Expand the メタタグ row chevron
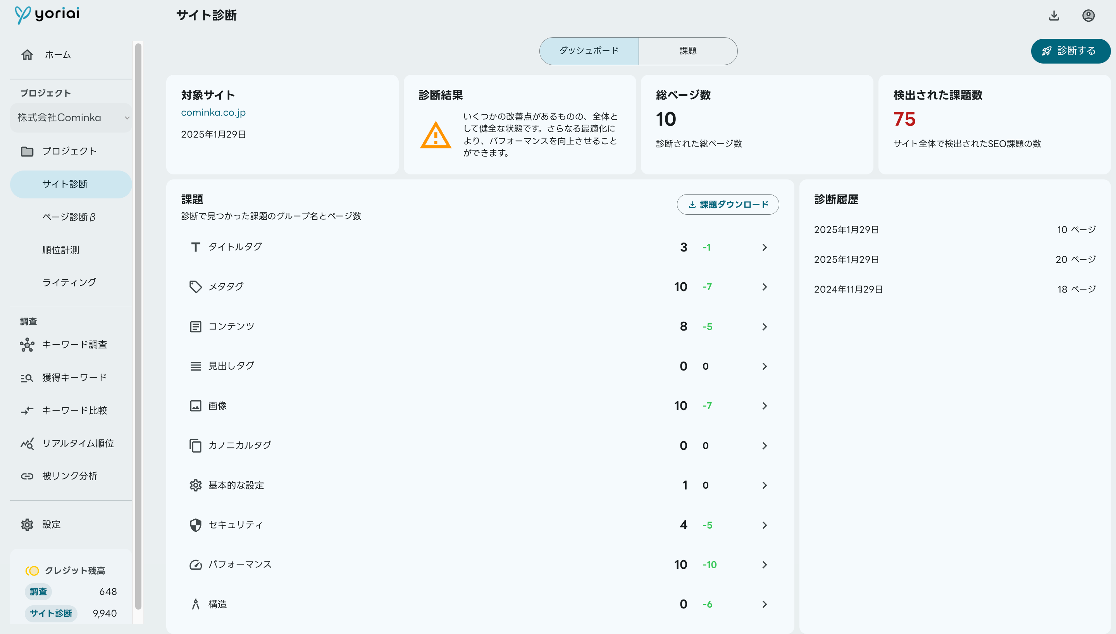 764,287
